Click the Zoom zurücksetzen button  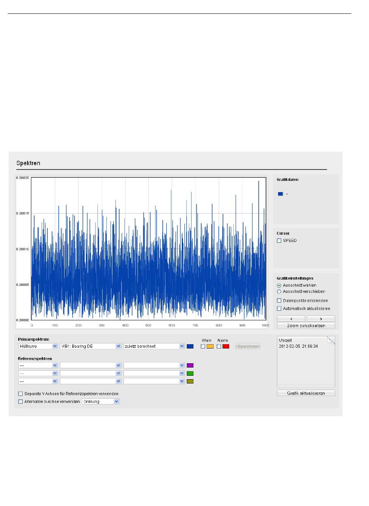pyautogui.click(x=306, y=326)
